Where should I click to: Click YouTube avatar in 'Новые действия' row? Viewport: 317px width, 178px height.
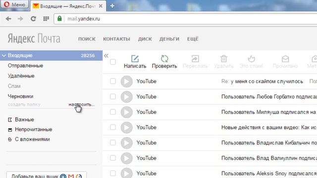pos(127,128)
